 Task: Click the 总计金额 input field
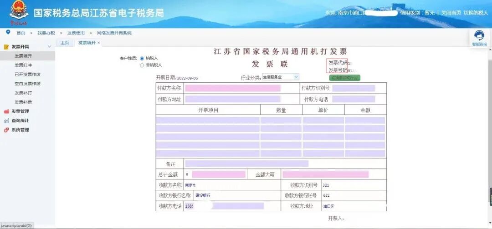click(x=219, y=174)
